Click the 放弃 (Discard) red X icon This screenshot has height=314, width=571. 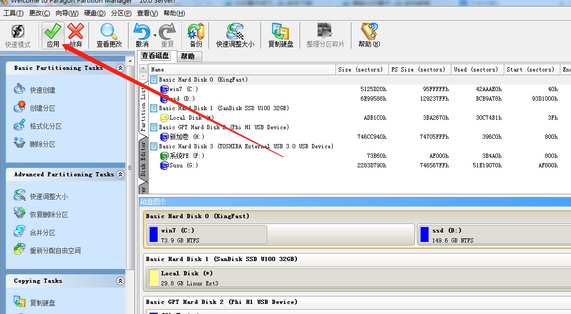point(76,32)
